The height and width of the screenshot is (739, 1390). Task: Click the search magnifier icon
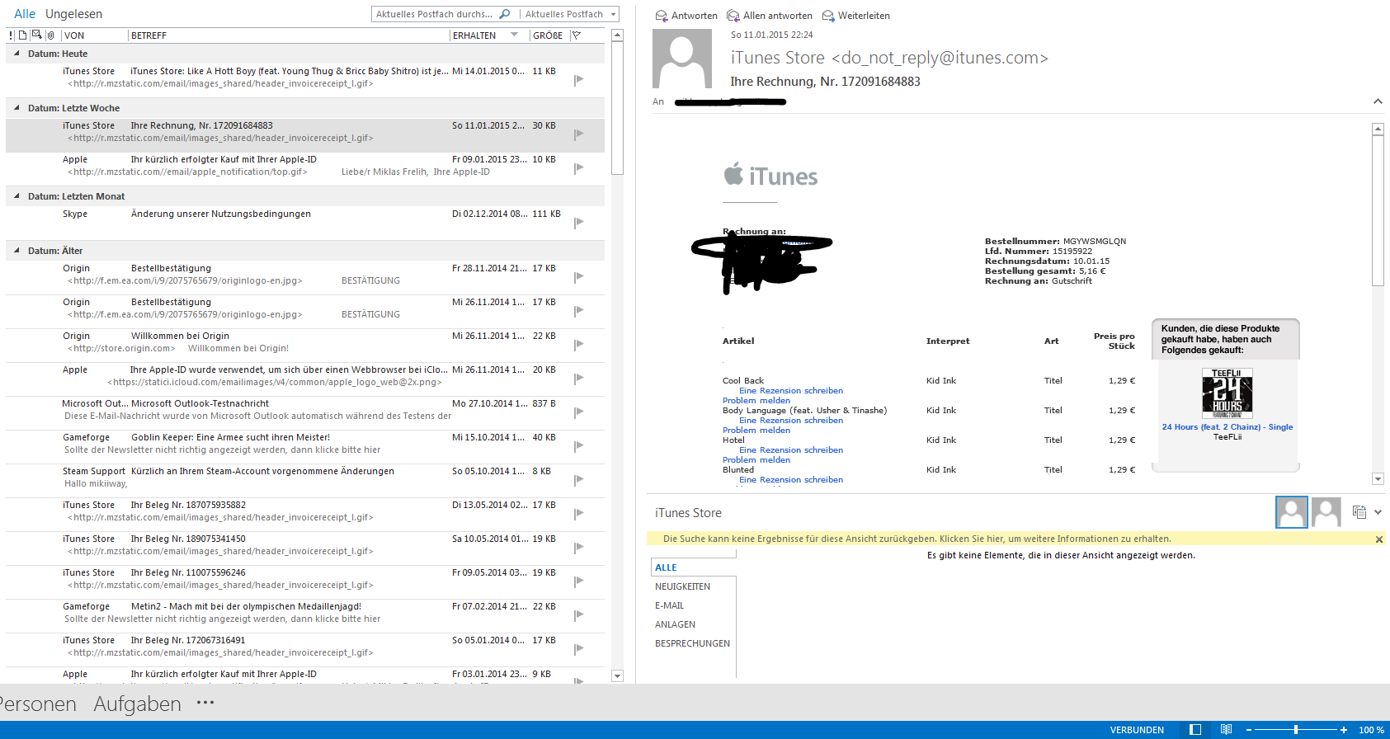(505, 14)
